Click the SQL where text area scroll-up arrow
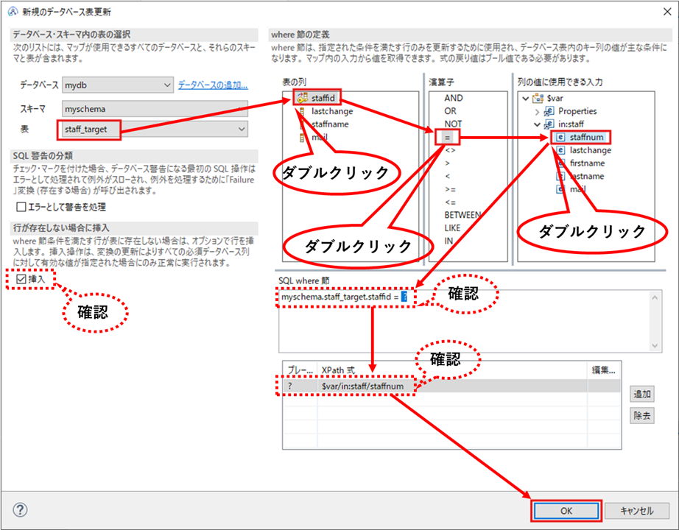This screenshot has width=679, height=530. (655, 297)
